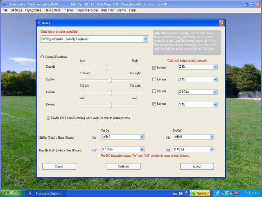
Task: Open the Demo menu
Action: click(x=122, y=10)
